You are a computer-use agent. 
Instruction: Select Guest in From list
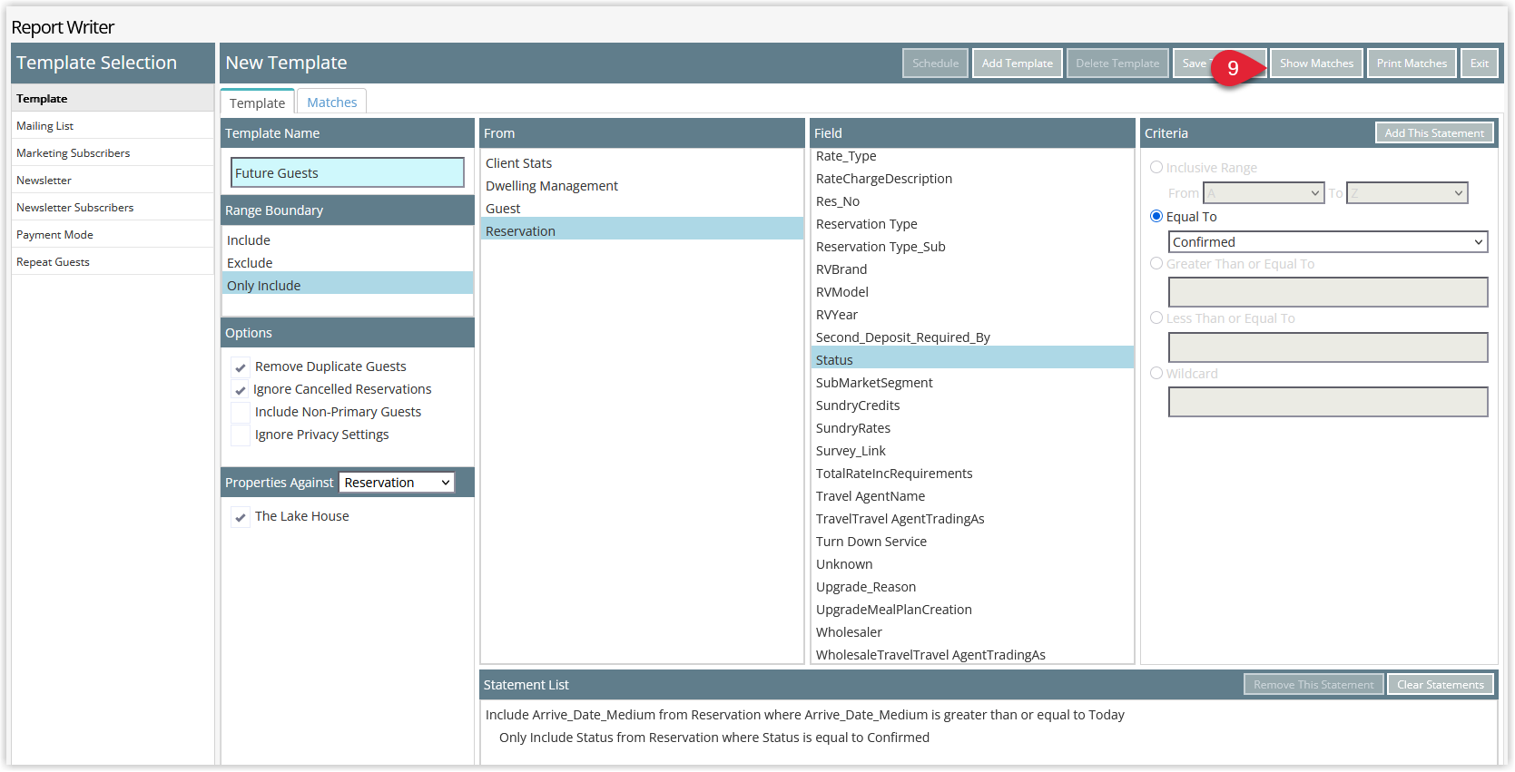[x=642, y=209]
